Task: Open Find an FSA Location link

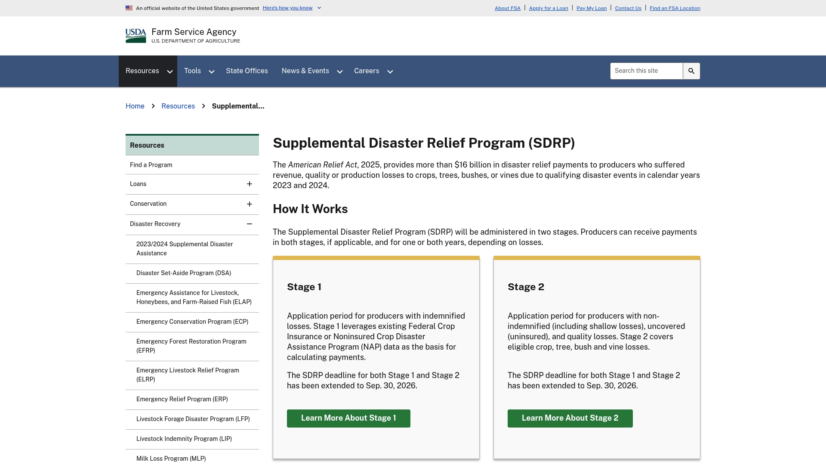Action: point(675,8)
